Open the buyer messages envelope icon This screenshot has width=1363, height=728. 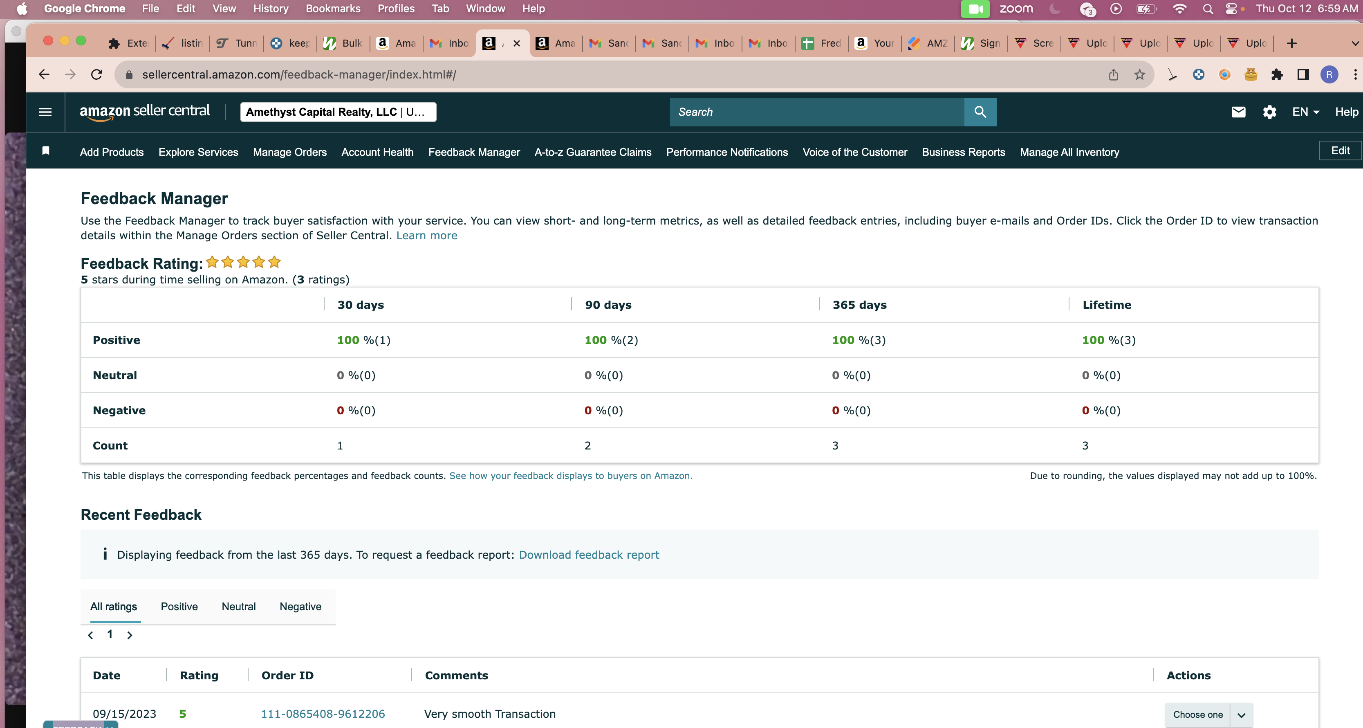[1238, 112]
